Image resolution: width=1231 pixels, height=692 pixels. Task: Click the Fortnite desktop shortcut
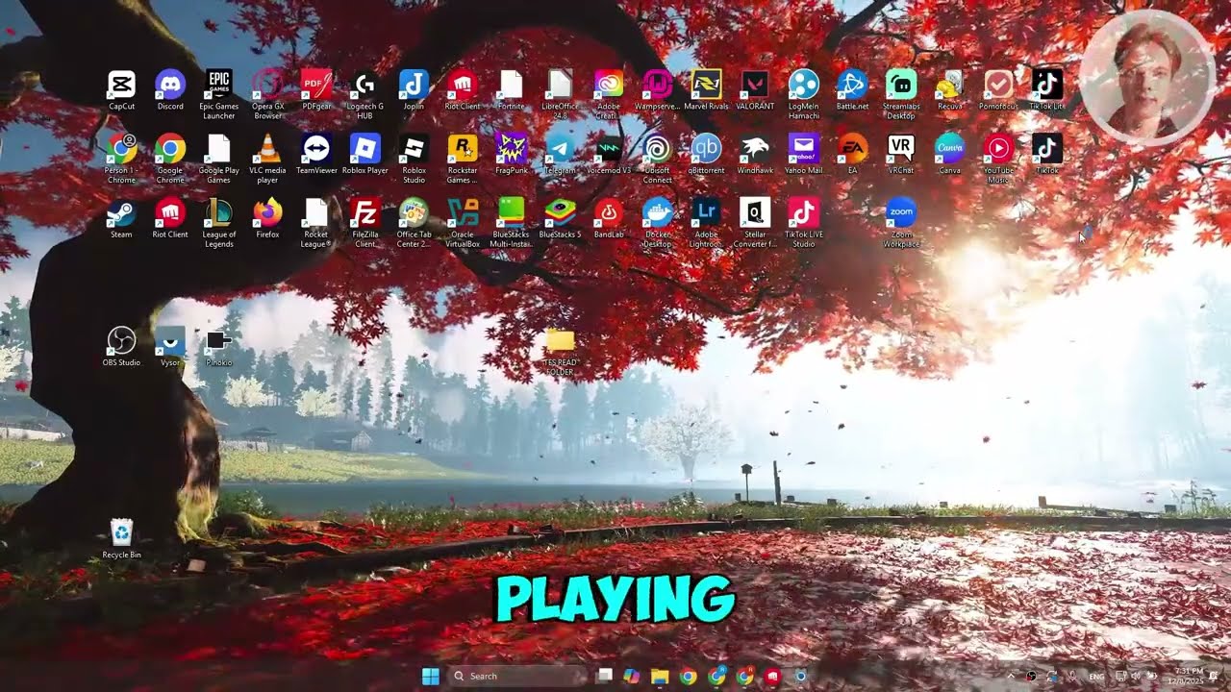coord(512,85)
